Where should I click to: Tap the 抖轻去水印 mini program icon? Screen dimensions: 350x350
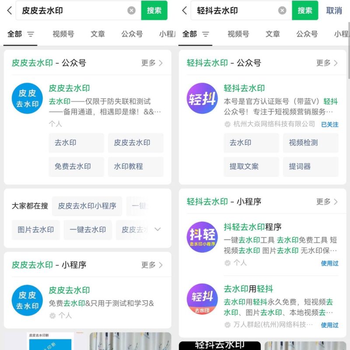click(202, 237)
